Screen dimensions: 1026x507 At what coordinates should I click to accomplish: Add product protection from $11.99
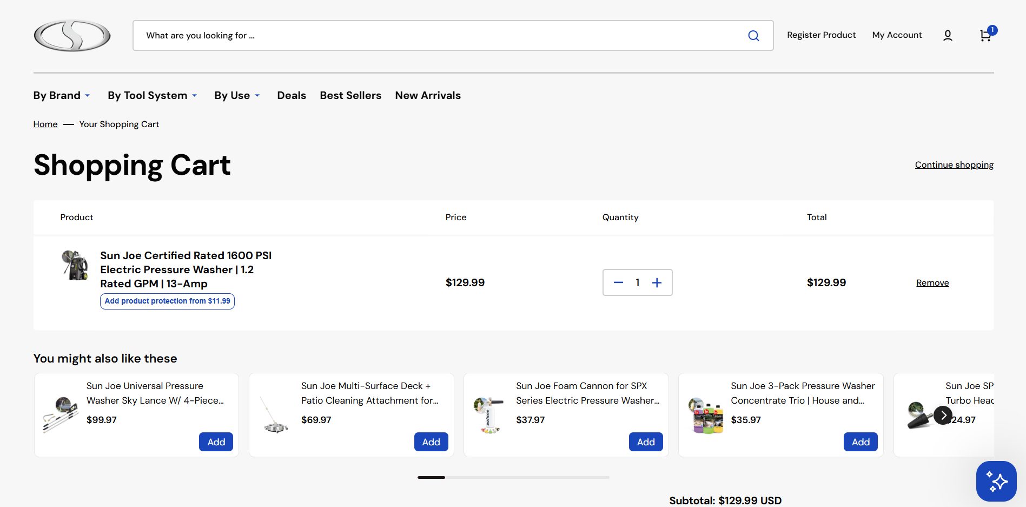click(167, 301)
